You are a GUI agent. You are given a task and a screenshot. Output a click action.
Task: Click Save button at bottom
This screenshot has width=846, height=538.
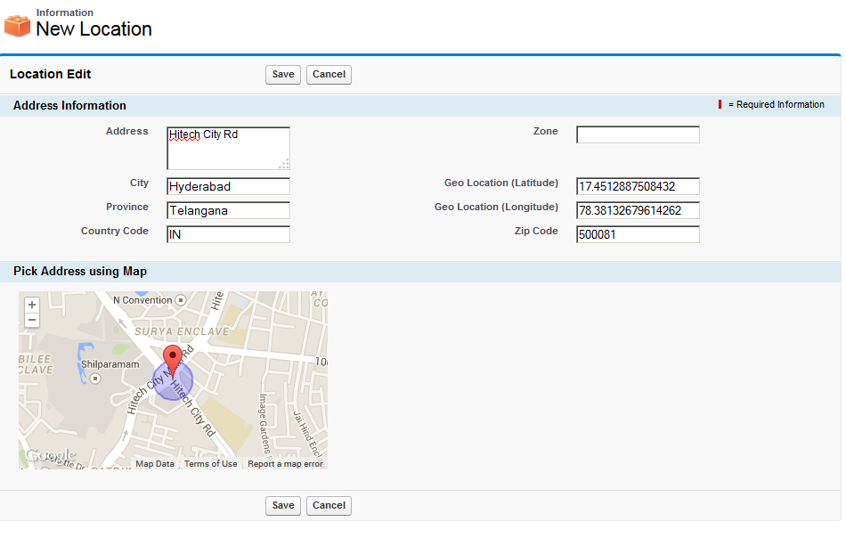tap(282, 506)
